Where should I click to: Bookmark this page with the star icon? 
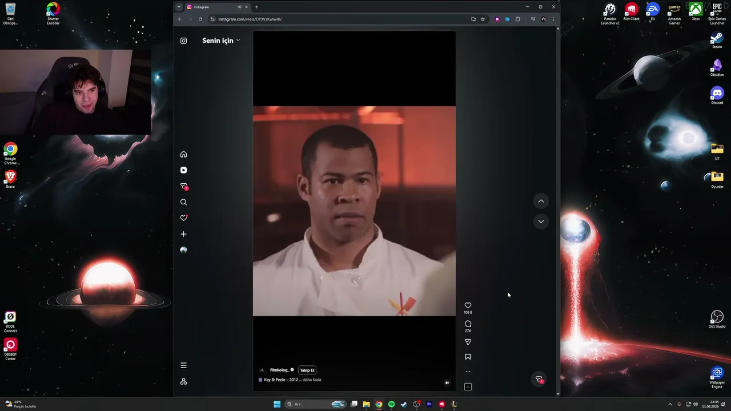tap(483, 19)
